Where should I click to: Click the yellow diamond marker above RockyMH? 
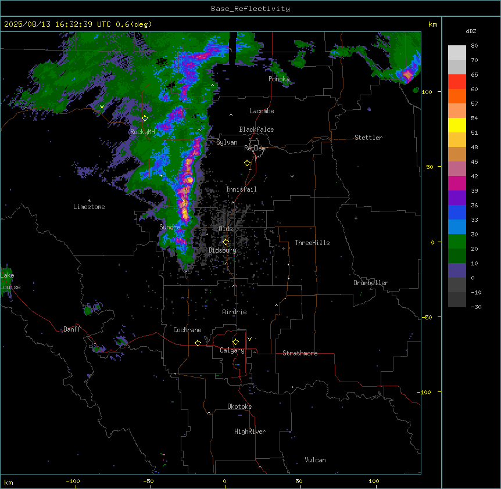(145, 118)
